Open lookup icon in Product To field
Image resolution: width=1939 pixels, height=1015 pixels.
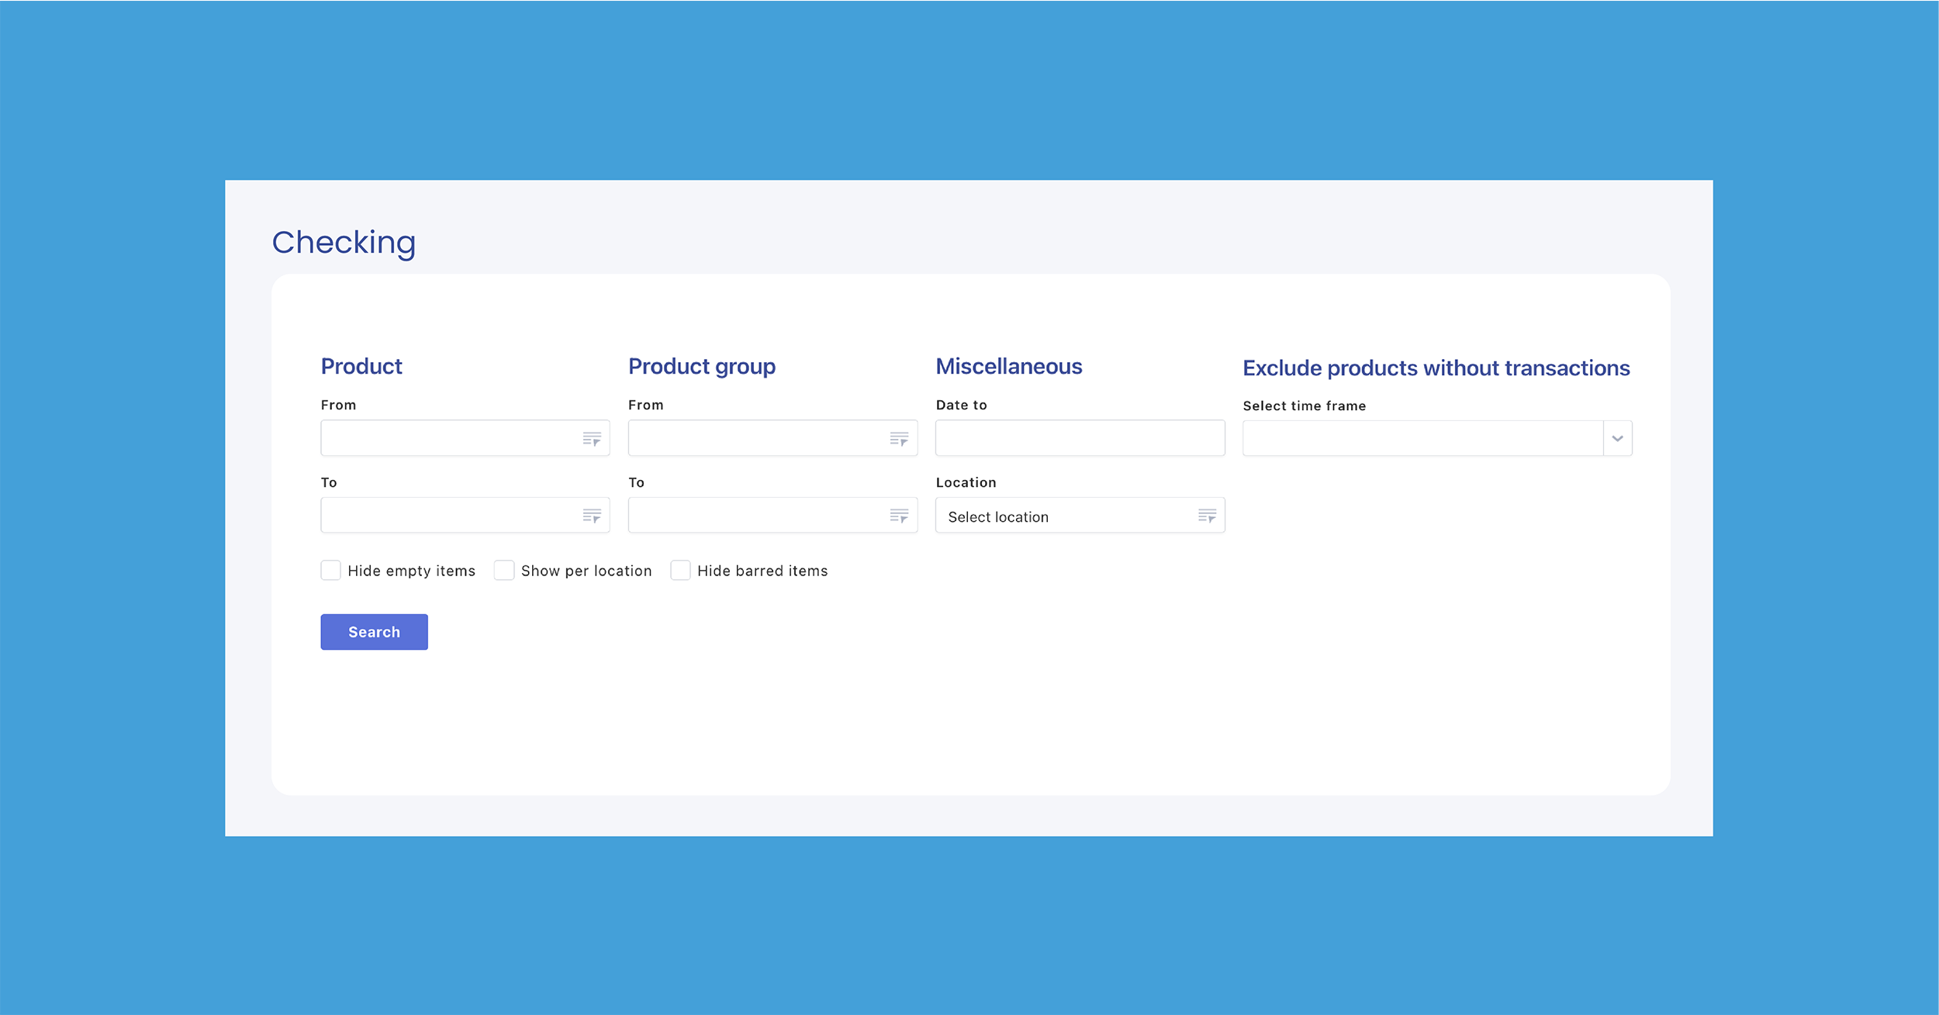coord(592,516)
